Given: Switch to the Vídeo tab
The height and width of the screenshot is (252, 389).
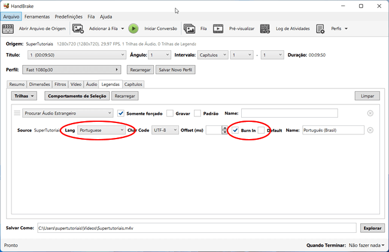Looking at the screenshot, I should pos(76,85).
